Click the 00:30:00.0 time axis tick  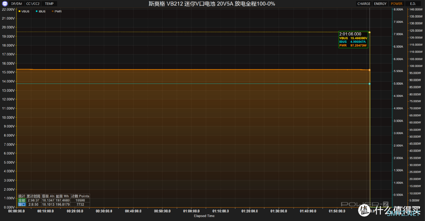pos(104,211)
